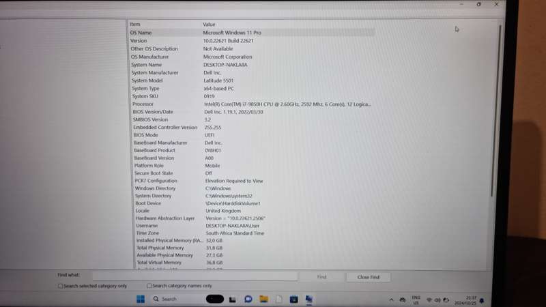Tick 'Search selected category only' checkbox
This screenshot has height=307, width=546.
(x=61, y=286)
